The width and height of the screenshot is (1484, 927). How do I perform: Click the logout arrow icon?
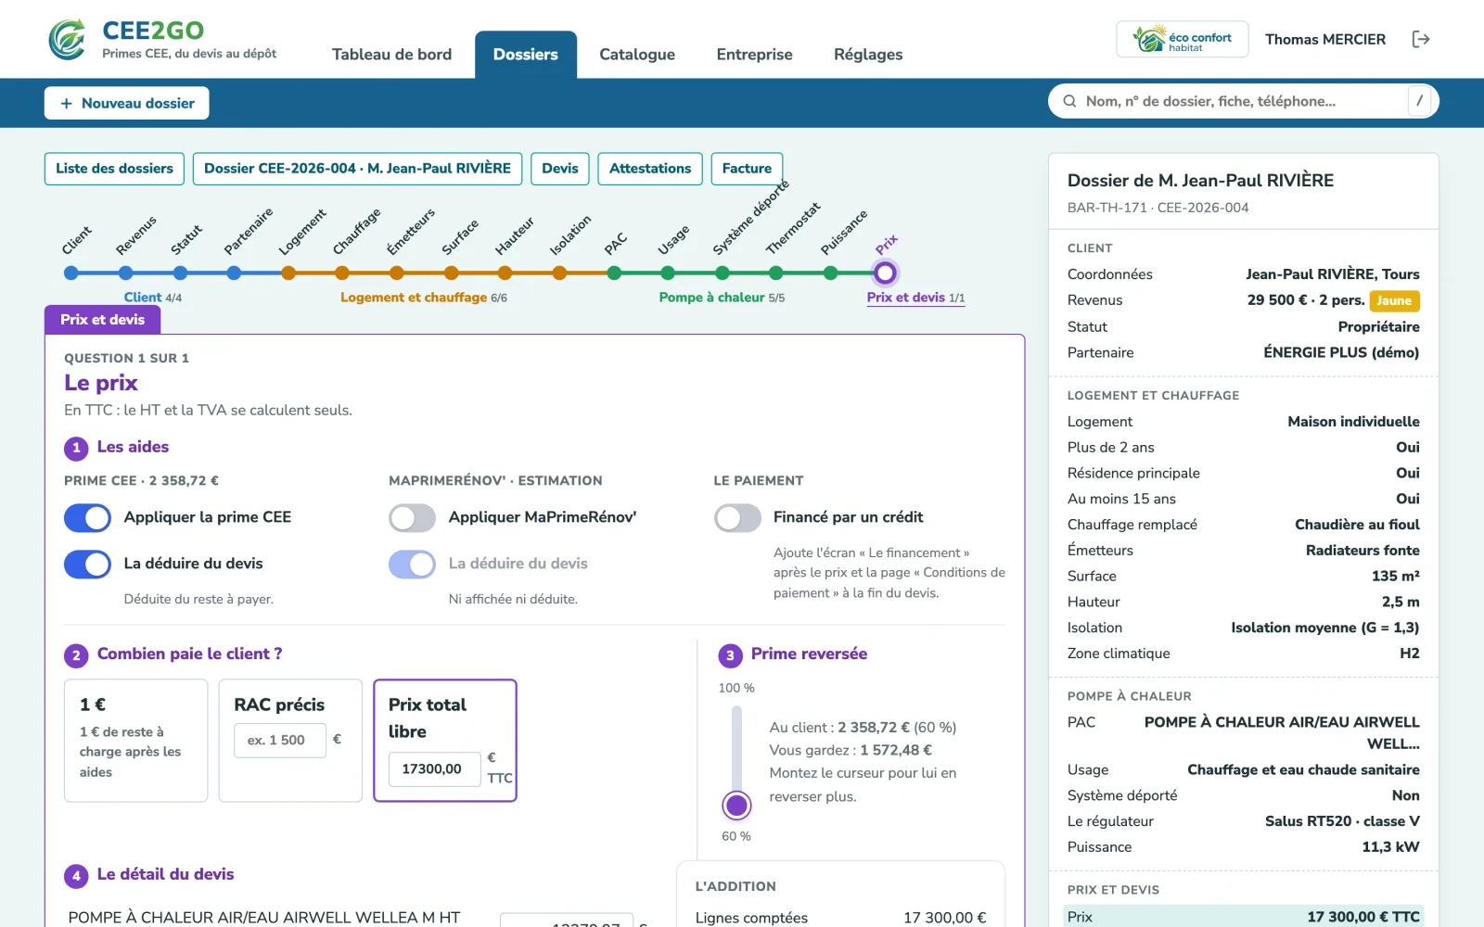coord(1420,39)
